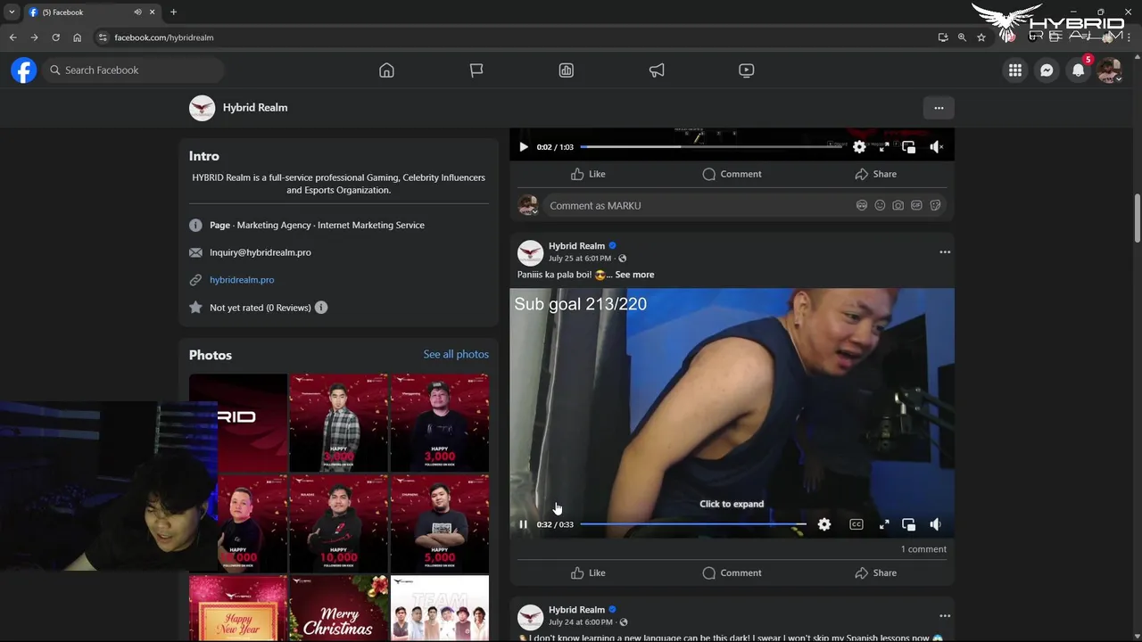The height and width of the screenshot is (642, 1142).
Task: Bookmark this page with the star icon
Action: point(981,37)
